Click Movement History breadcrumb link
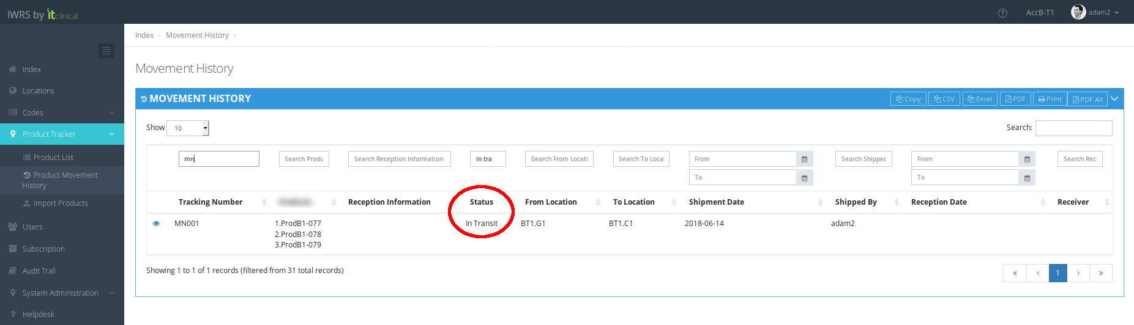 pos(197,35)
